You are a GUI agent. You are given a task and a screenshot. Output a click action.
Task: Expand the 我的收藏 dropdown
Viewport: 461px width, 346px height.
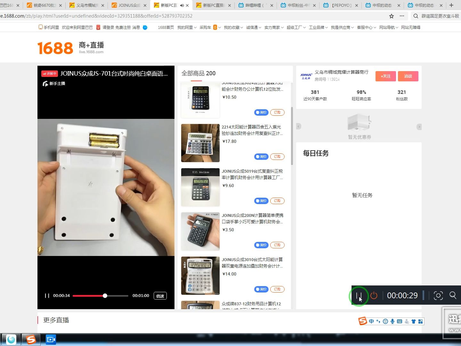click(x=233, y=28)
